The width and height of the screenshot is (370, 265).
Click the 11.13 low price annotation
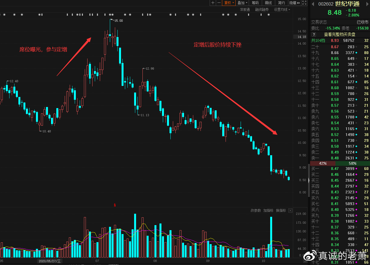tap(145, 115)
